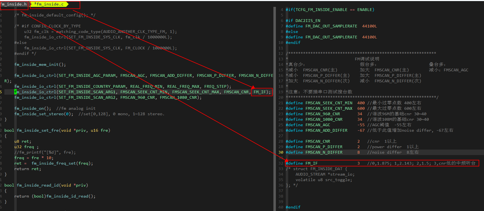The image size is (484, 211).
Task: Switch to the fm_inside.c tab
Action: point(50,4)
